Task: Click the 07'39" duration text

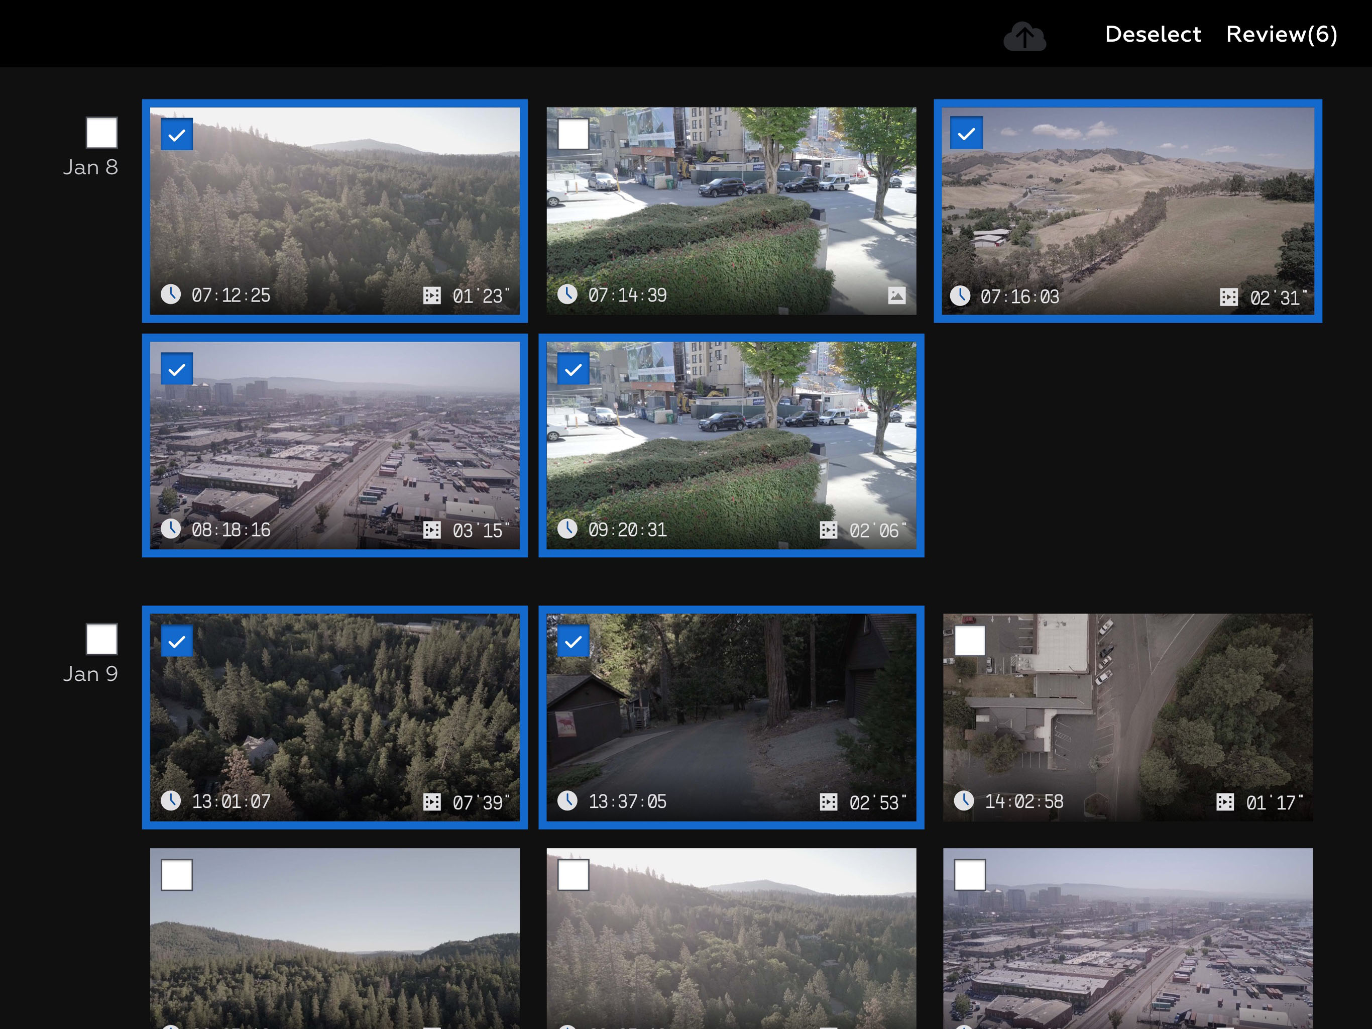Action: click(x=481, y=802)
